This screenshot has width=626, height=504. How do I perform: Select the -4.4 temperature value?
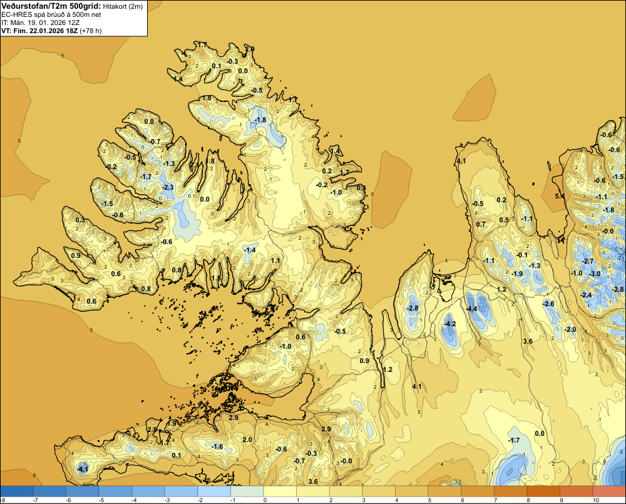click(471, 309)
